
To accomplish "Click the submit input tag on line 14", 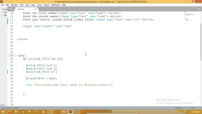I will coord(48,26).
